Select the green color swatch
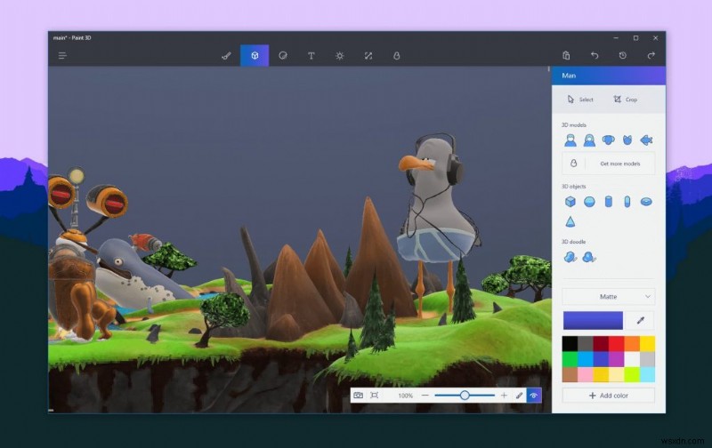This screenshot has height=448, width=712. tap(570, 359)
